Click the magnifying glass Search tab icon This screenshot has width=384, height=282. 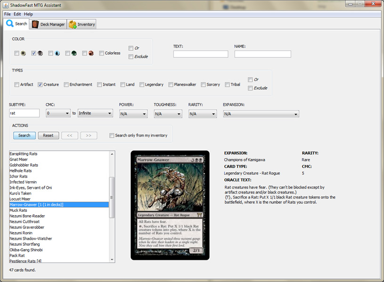coord(10,24)
